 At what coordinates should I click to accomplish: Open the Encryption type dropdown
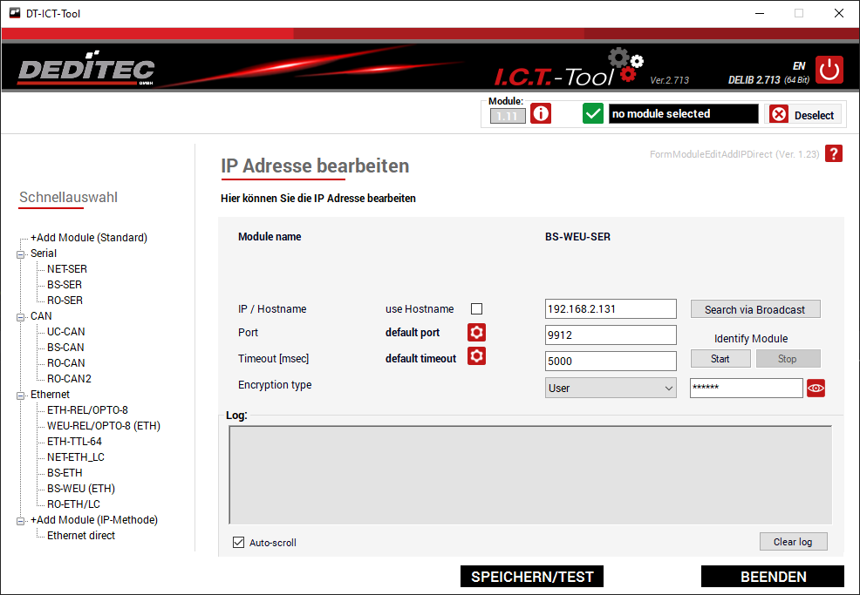click(611, 389)
